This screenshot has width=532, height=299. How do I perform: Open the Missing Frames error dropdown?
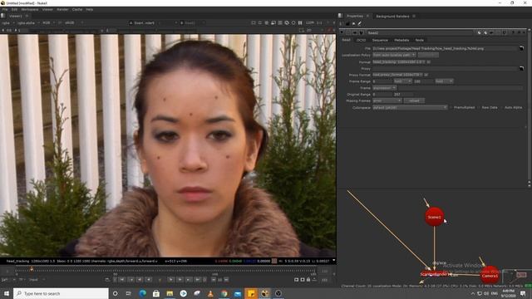point(387,100)
